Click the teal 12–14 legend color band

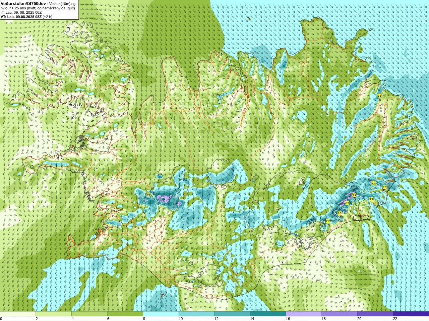[232, 314]
